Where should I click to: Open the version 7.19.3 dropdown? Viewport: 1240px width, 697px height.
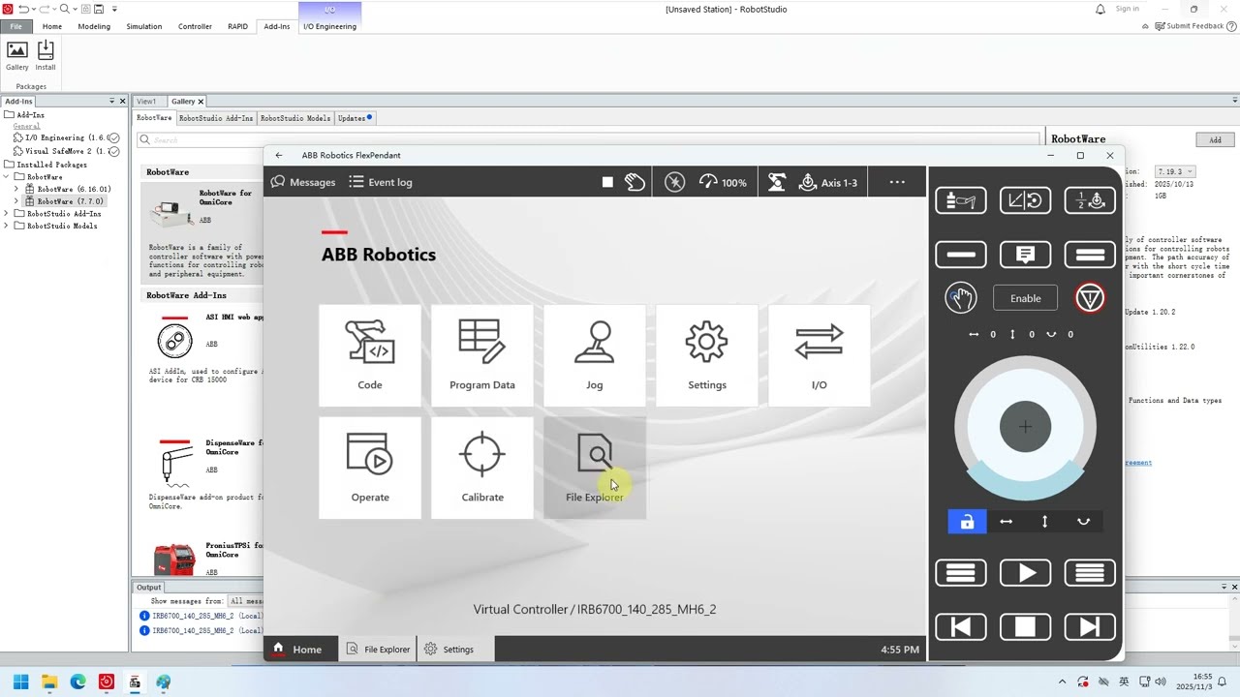coord(1175,171)
